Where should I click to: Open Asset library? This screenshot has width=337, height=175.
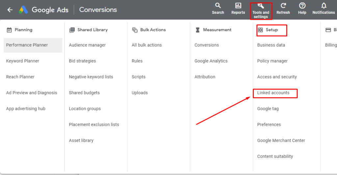point(81,141)
